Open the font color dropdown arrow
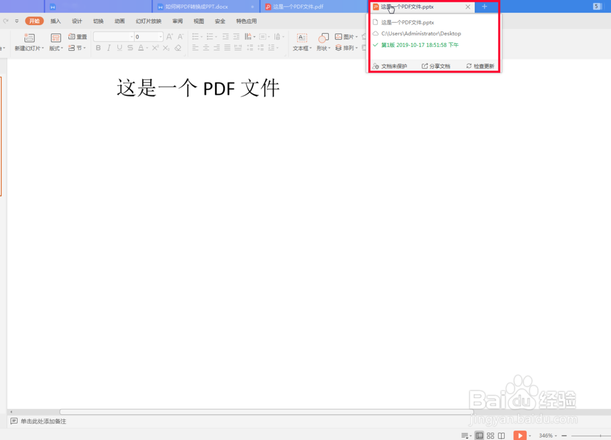 click(147, 48)
